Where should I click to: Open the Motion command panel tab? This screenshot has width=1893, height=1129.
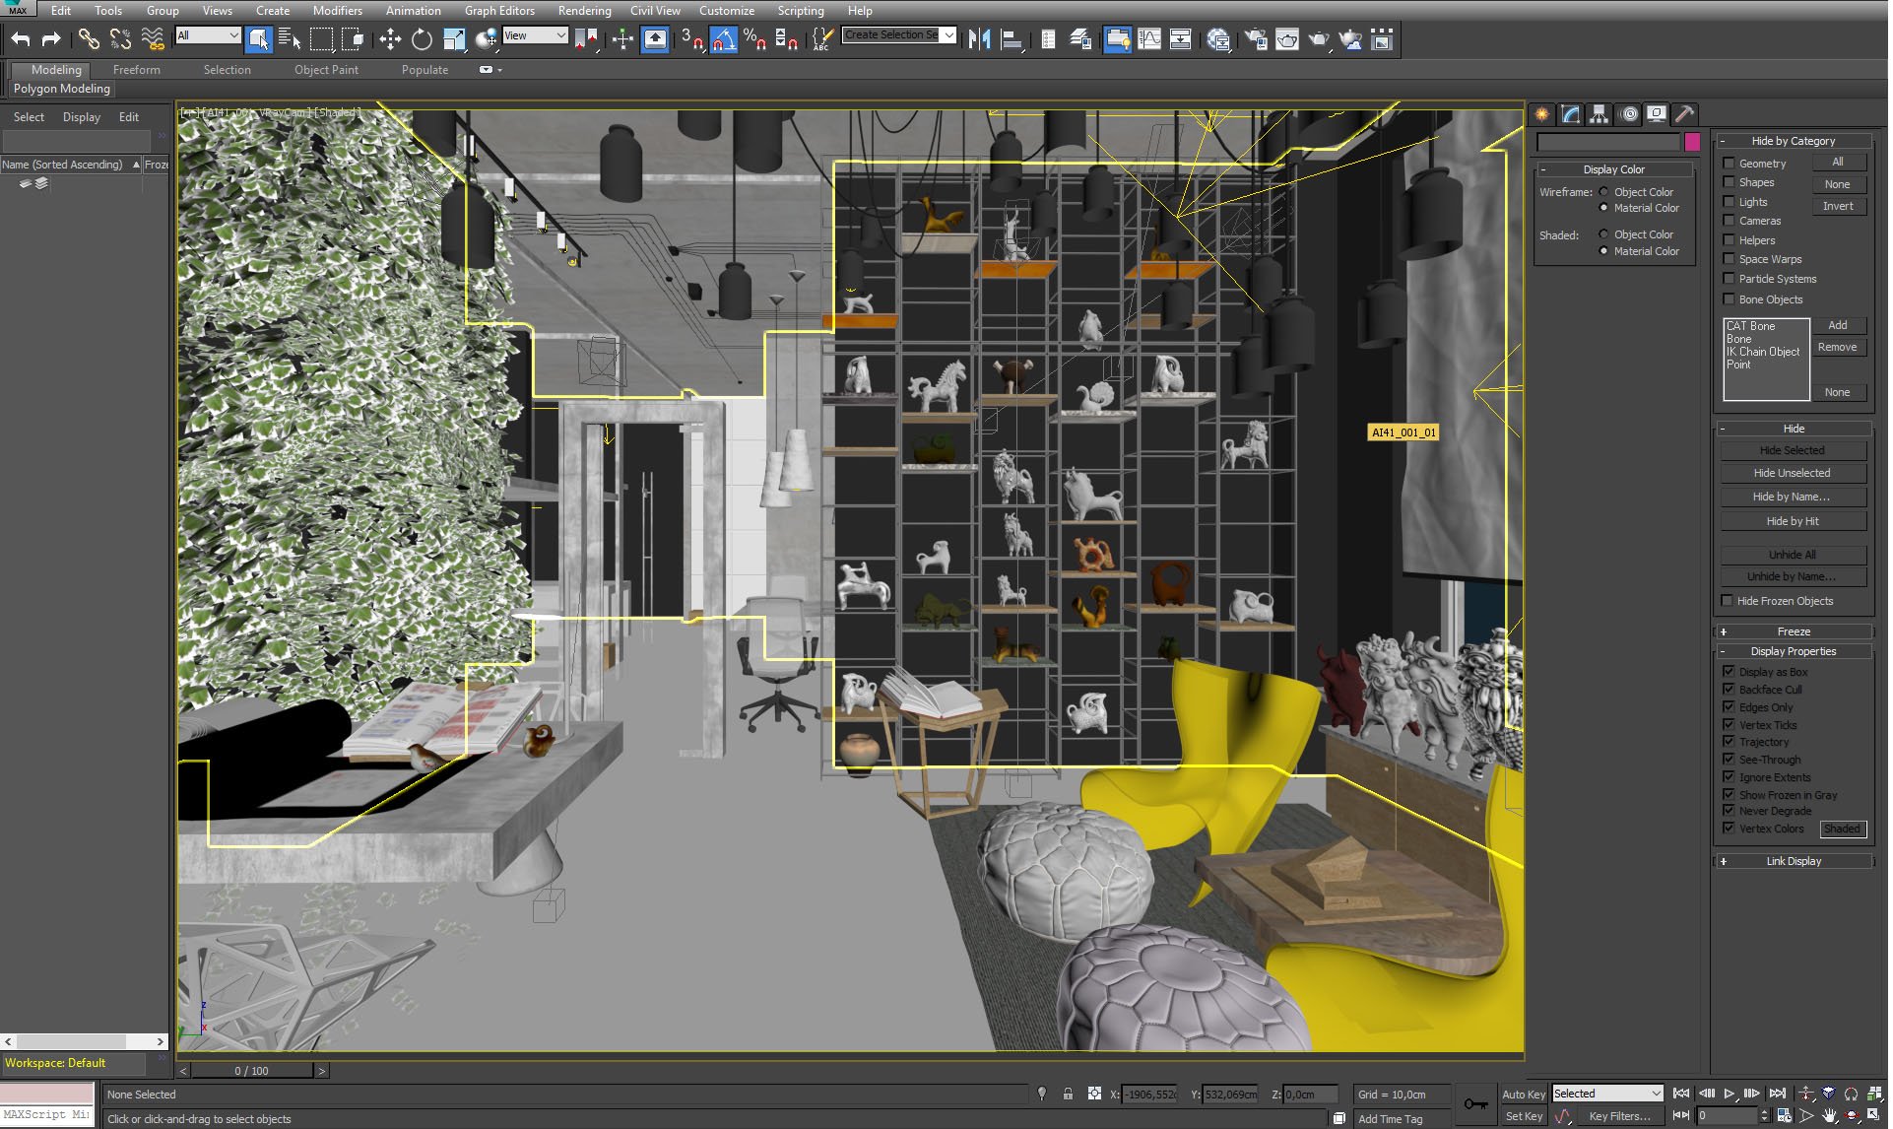coord(1629,114)
